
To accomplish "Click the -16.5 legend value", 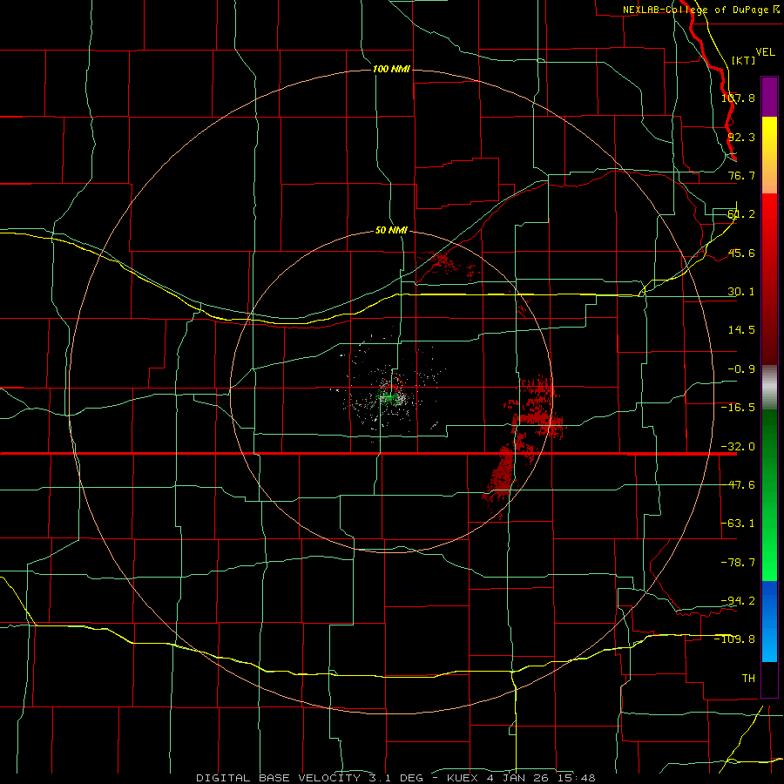I will click(738, 408).
